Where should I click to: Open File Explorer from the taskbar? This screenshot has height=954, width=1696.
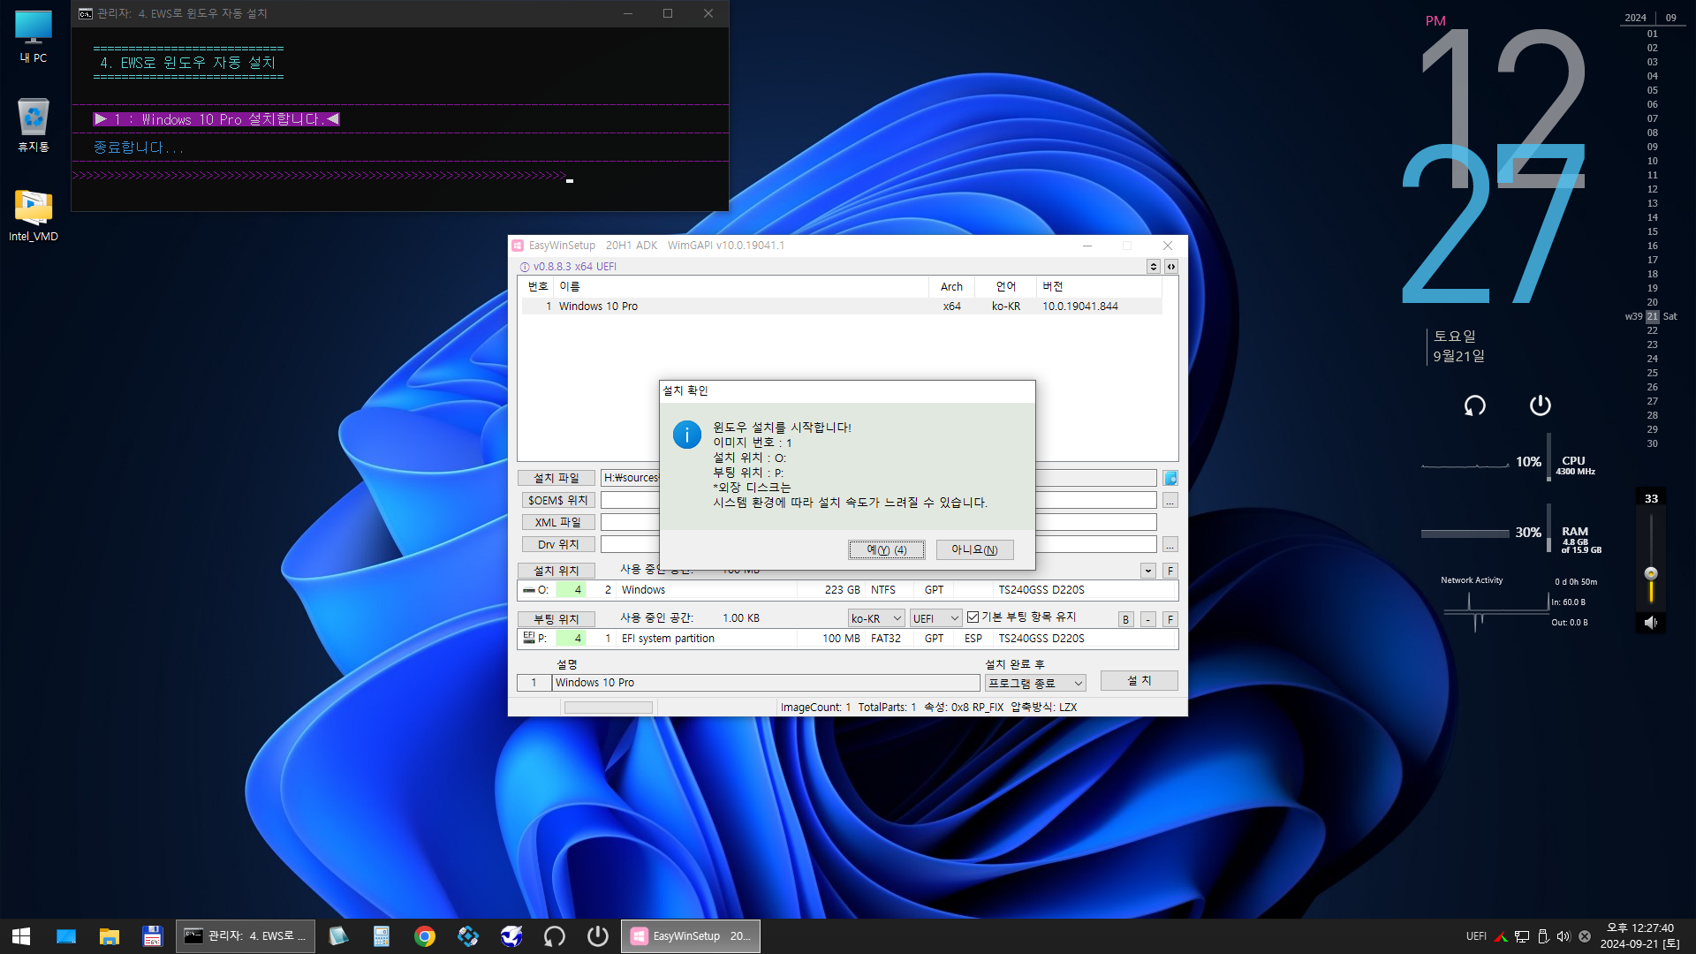pyautogui.click(x=110, y=936)
